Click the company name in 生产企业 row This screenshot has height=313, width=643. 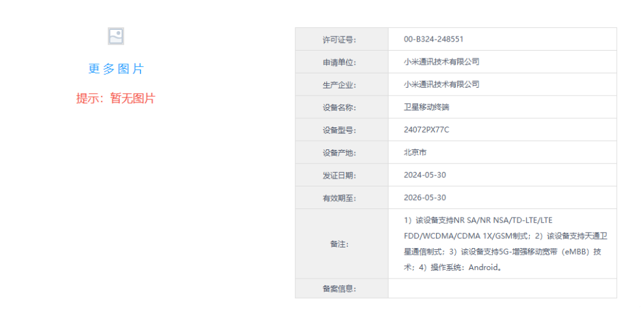[441, 84]
